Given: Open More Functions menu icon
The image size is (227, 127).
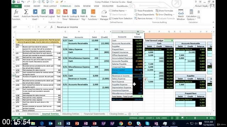Looking at the screenshot, I should click(93, 12).
